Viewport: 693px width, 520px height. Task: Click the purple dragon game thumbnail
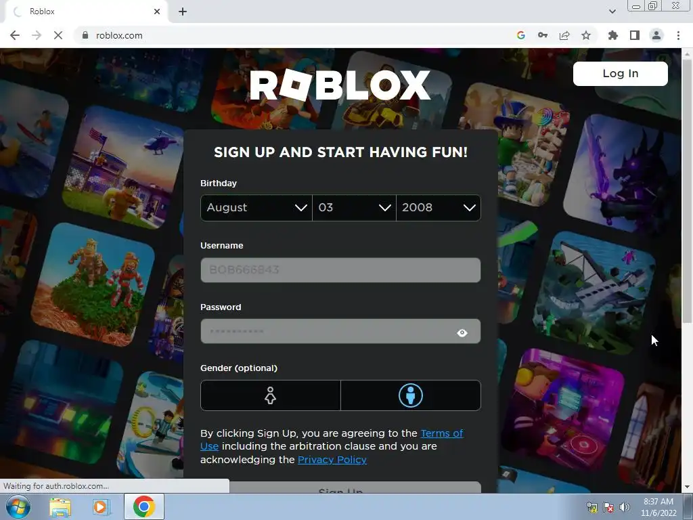point(623,175)
